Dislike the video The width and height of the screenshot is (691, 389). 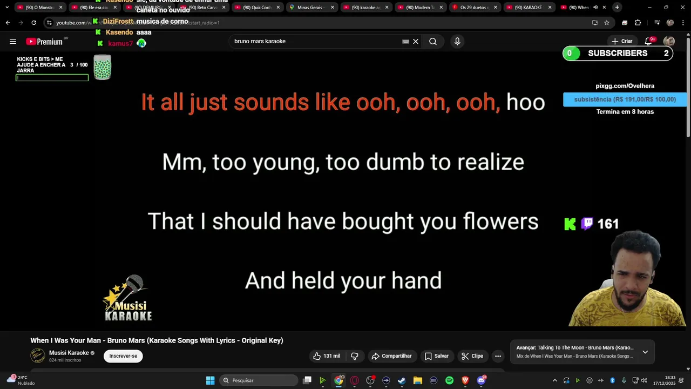pyautogui.click(x=355, y=356)
